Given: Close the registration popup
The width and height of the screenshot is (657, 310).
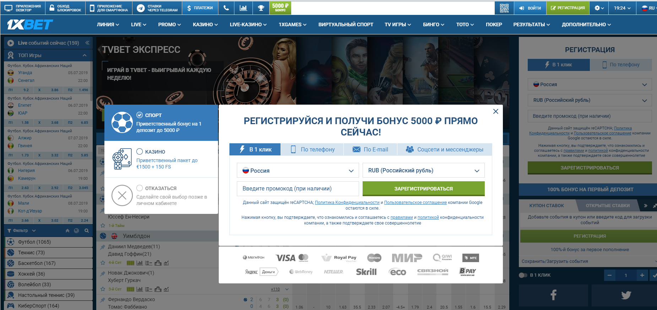Looking at the screenshot, I should (x=496, y=111).
